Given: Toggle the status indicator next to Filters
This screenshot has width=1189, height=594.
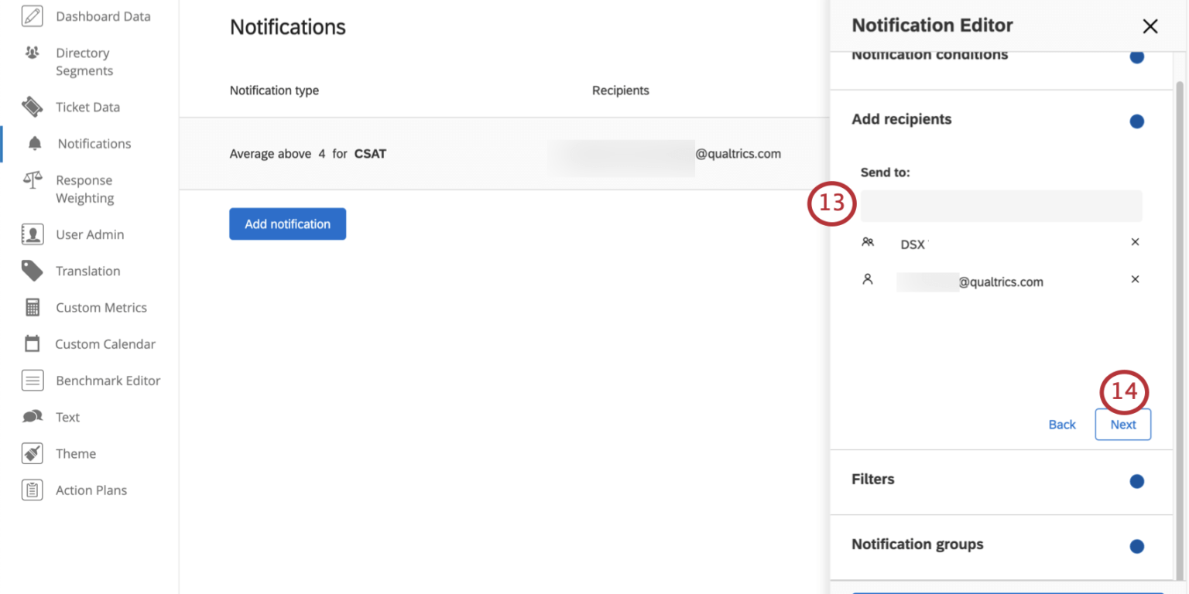Looking at the screenshot, I should click(1136, 481).
